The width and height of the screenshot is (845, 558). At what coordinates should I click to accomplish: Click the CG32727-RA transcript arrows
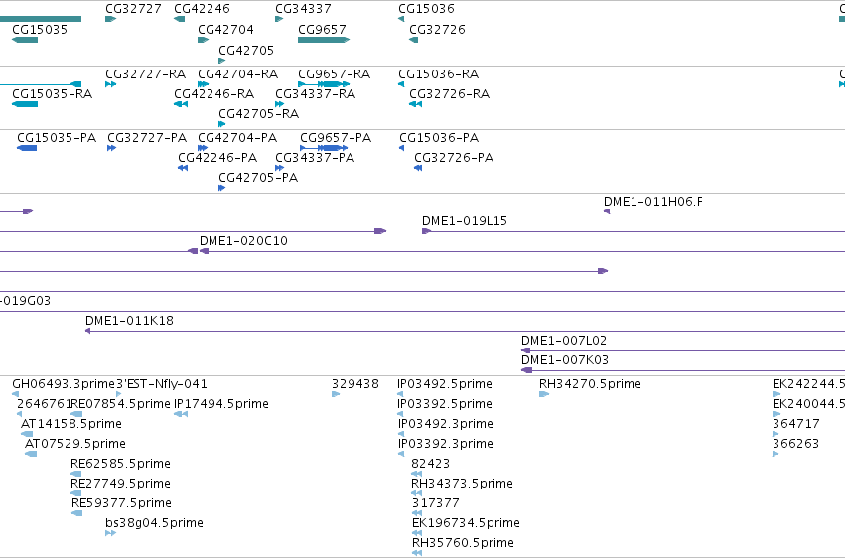(110, 84)
